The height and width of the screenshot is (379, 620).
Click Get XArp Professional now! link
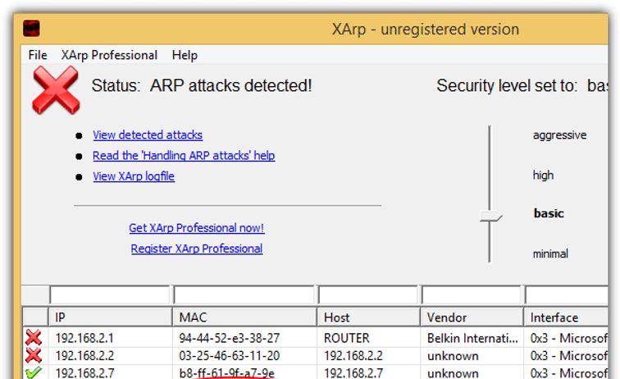click(x=197, y=228)
